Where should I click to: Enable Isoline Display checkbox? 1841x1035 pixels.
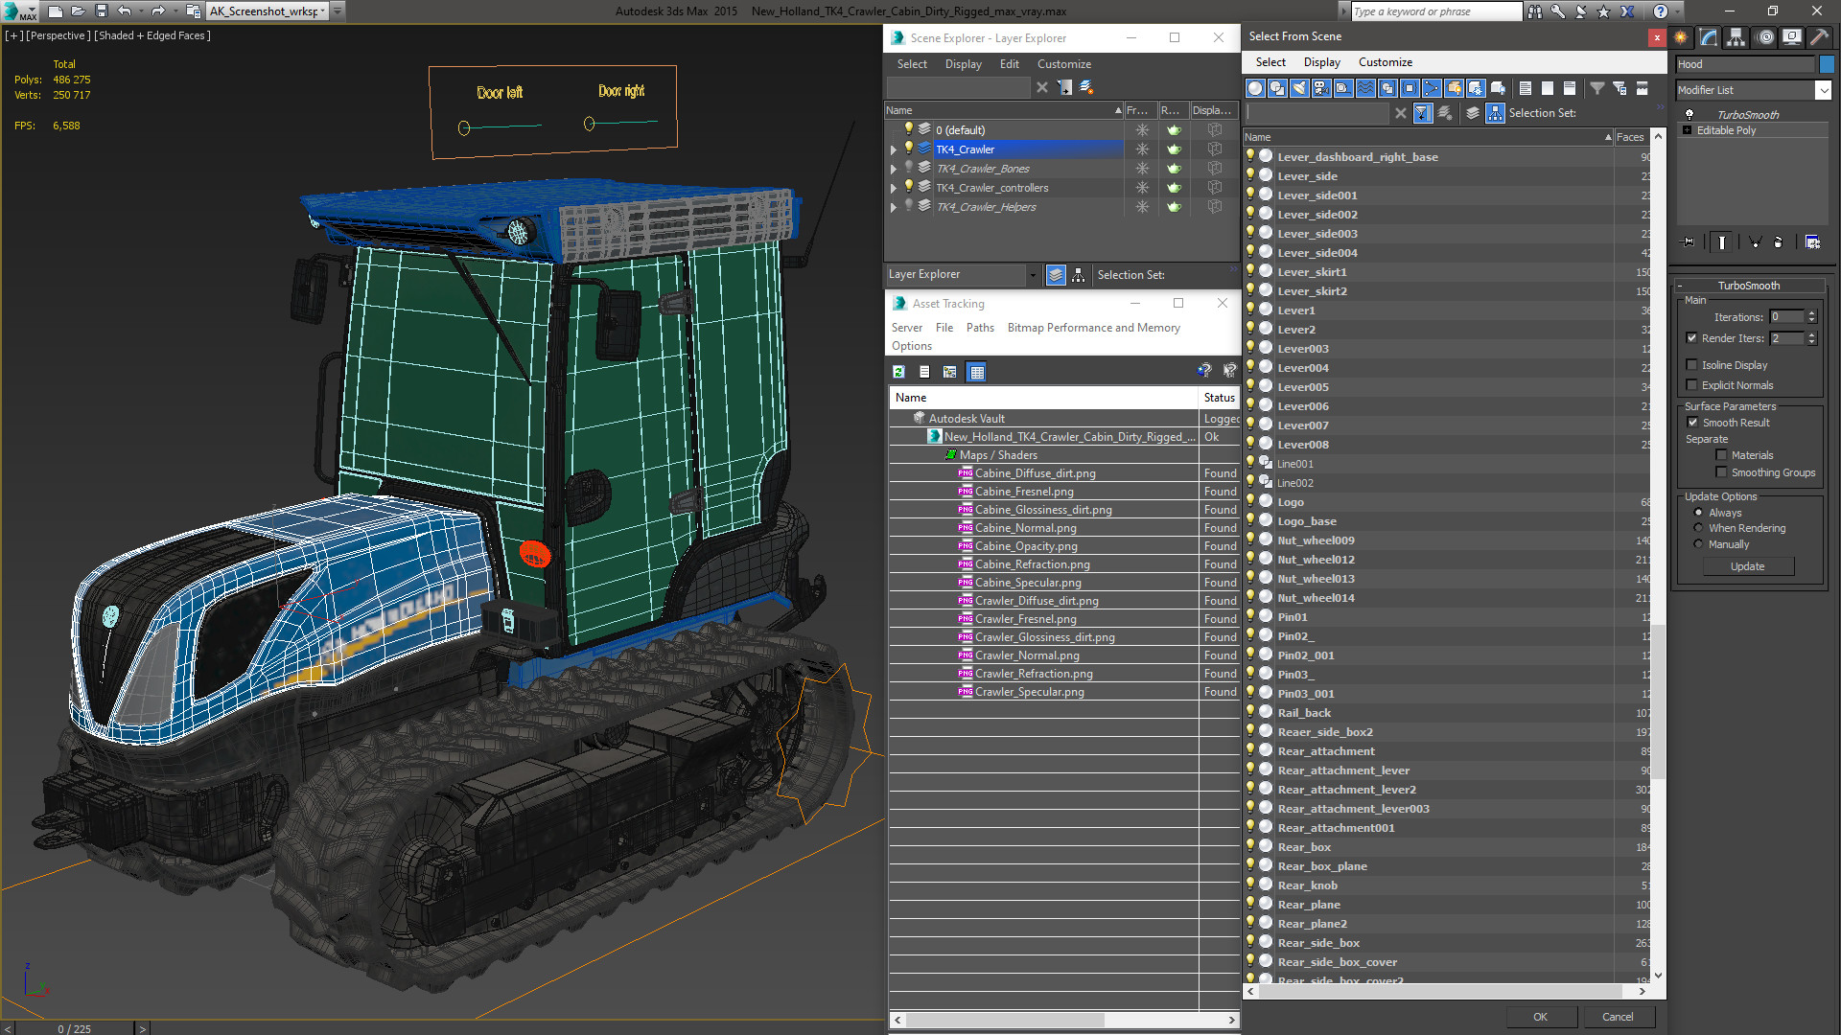pyautogui.click(x=1691, y=365)
